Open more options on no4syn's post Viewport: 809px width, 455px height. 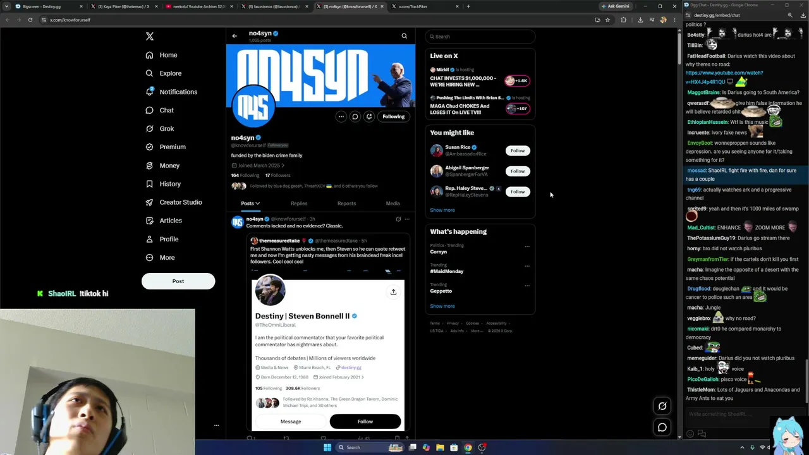(x=407, y=219)
